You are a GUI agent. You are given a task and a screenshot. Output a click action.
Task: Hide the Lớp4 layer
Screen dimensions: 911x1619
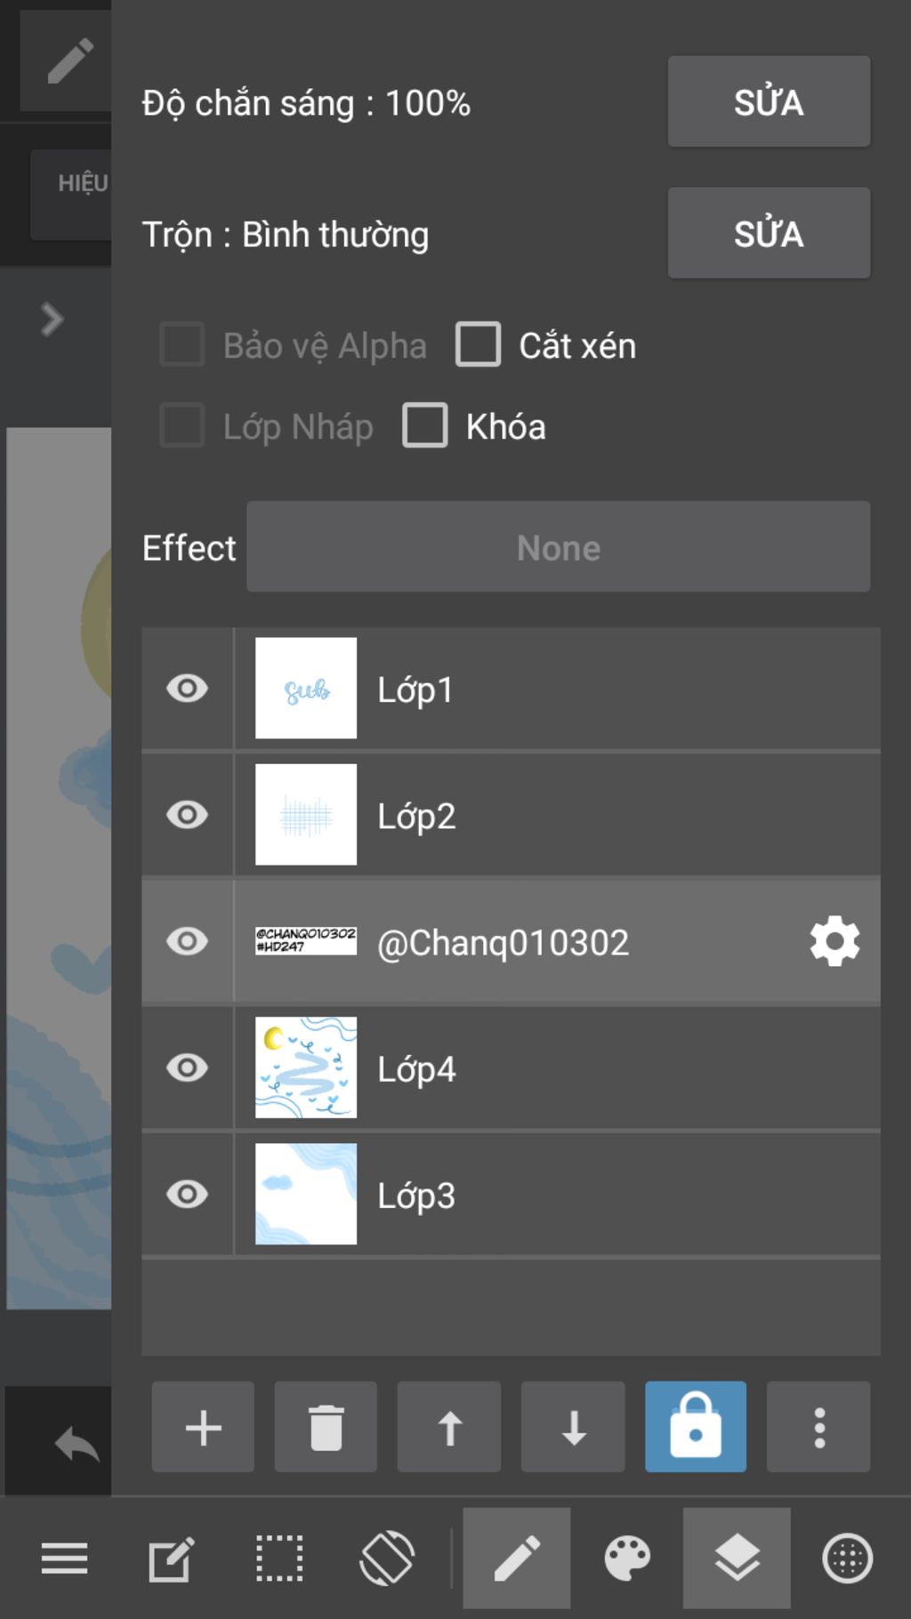pyautogui.click(x=187, y=1067)
